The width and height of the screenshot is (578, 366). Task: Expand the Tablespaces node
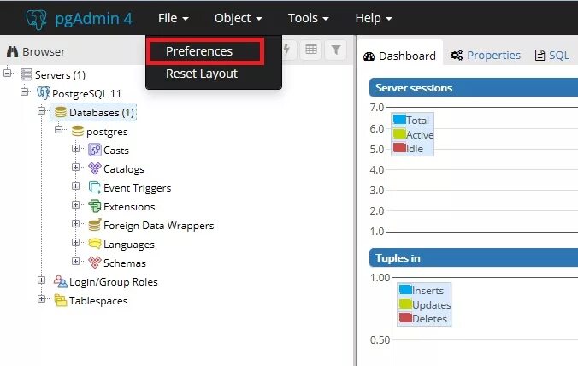pyautogui.click(x=42, y=298)
